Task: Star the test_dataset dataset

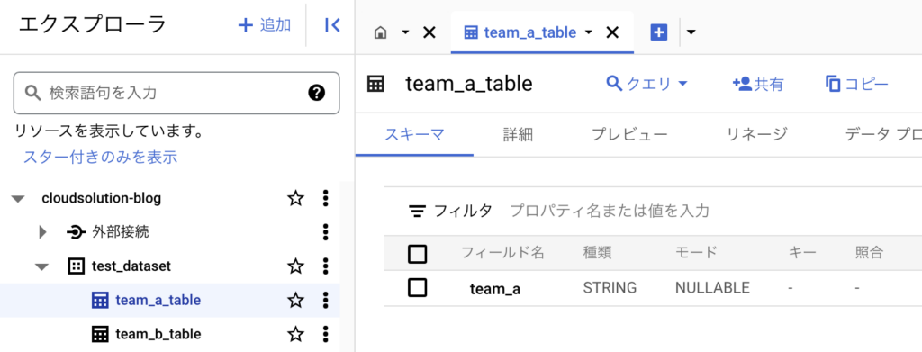Action: tap(295, 266)
